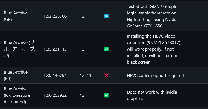
Task: Click version number 1.35.231115
Action: tap(55, 49)
